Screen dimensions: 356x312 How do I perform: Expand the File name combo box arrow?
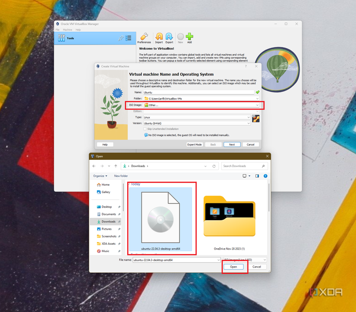click(x=218, y=260)
